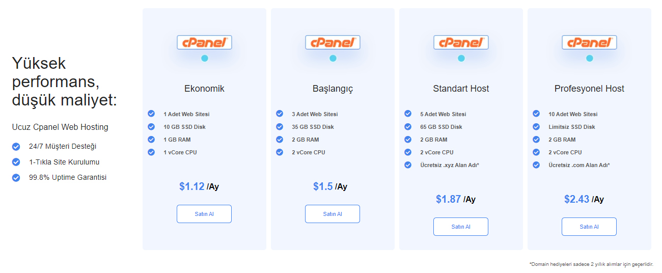This screenshot has height=273, width=662.
Task: Click checkmark icon next to 99.8% Uptime Garantisi
Action: coord(16,178)
